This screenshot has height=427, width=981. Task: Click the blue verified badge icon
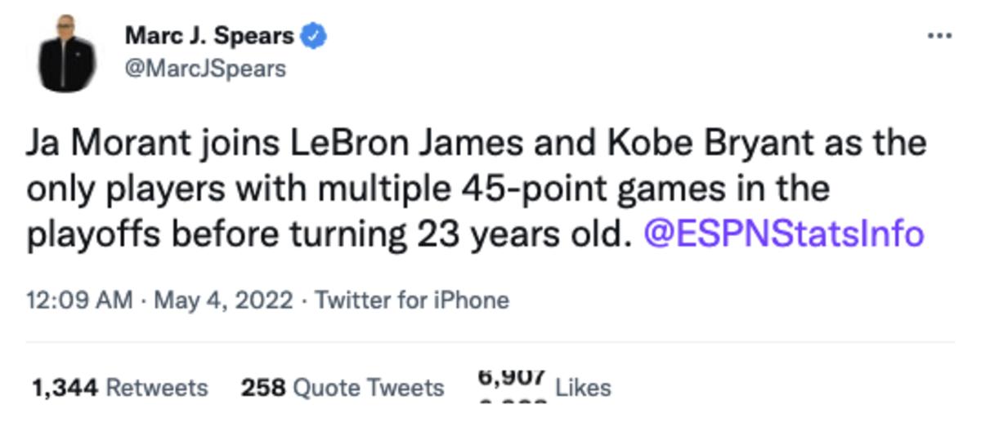(315, 36)
